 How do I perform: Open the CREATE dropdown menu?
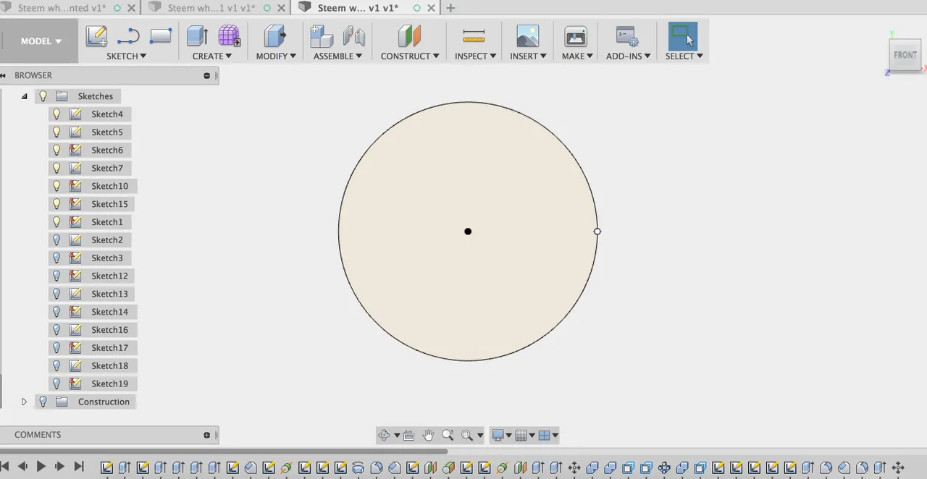pos(212,56)
